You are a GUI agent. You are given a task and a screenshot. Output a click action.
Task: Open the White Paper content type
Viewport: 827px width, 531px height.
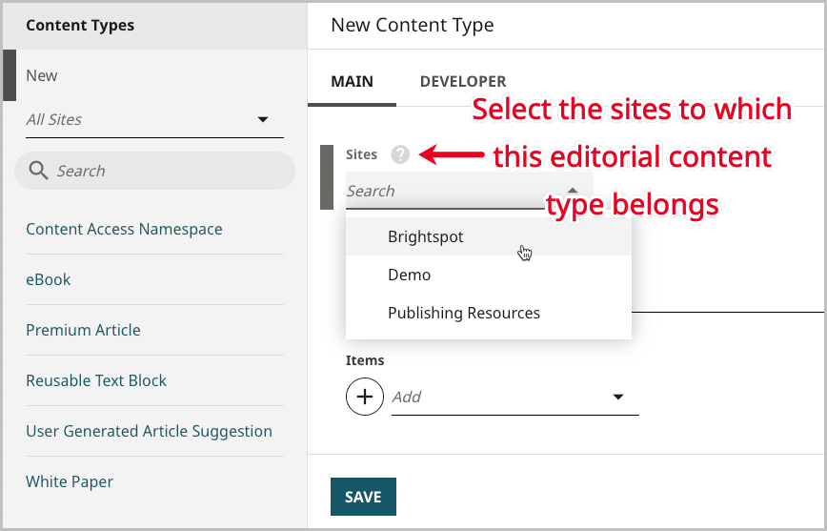coord(70,482)
